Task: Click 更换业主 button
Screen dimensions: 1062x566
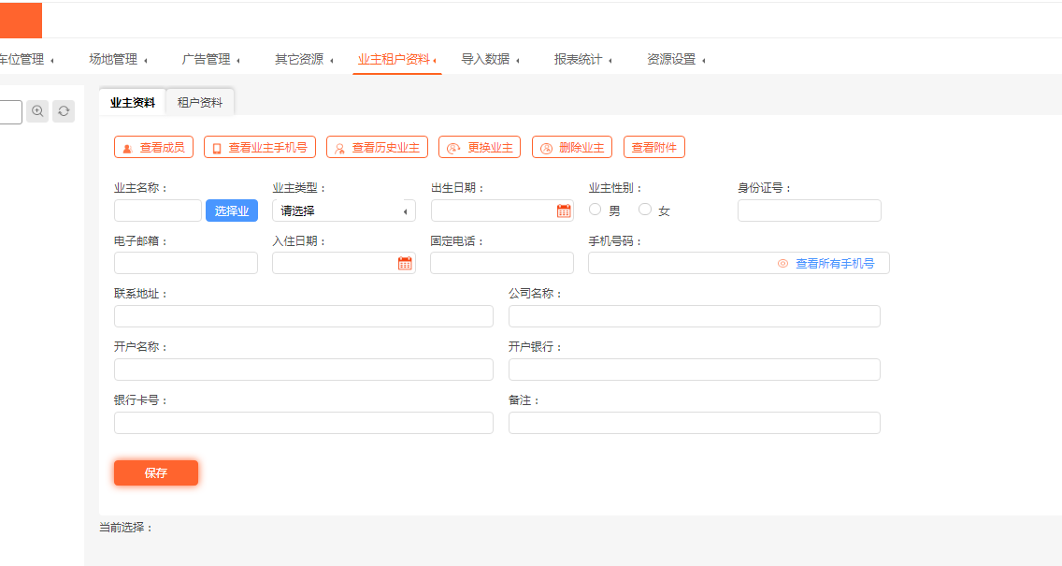Action: tap(479, 147)
